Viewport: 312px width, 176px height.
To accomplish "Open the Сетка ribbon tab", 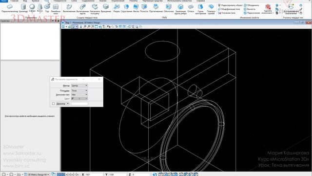I will (x=74, y=1).
